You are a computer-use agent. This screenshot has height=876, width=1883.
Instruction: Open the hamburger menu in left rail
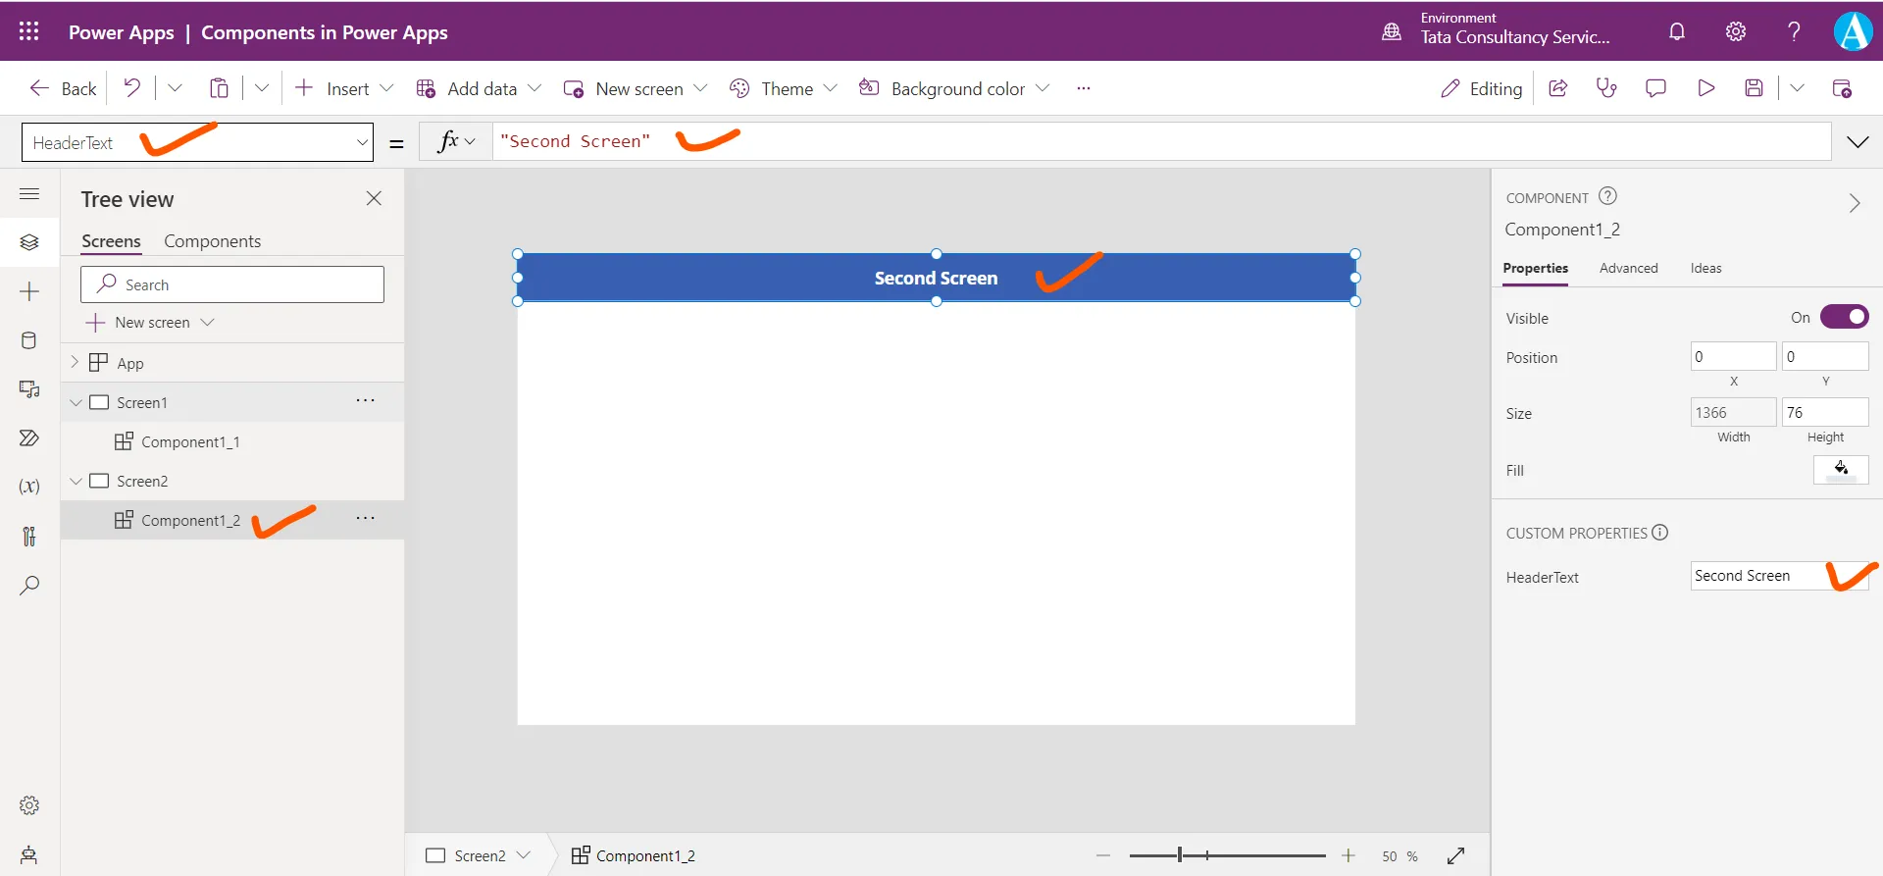(29, 194)
